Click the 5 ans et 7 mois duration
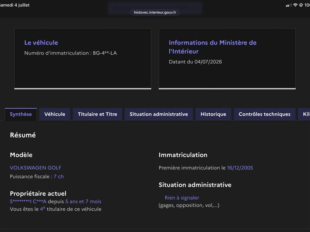Viewport: 310px width, 232px height. 83,201
